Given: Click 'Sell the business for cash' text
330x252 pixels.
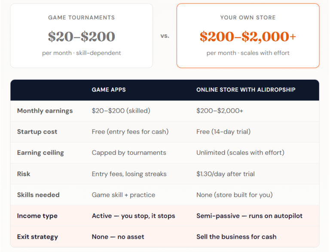Looking at the screenshot, I should point(236,237).
